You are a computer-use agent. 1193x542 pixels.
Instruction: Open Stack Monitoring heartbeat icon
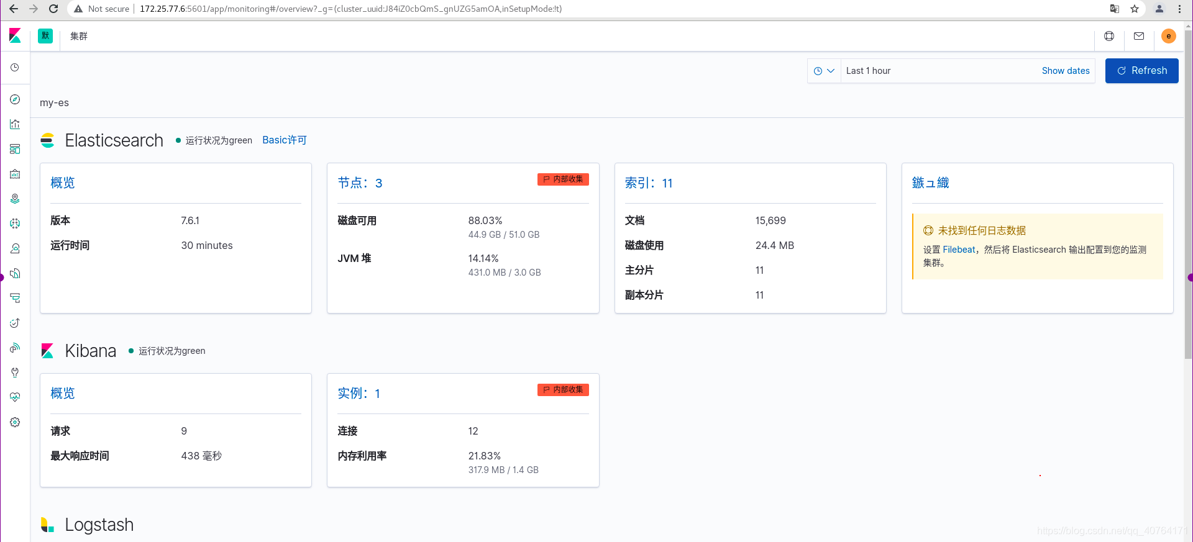pyautogui.click(x=15, y=397)
